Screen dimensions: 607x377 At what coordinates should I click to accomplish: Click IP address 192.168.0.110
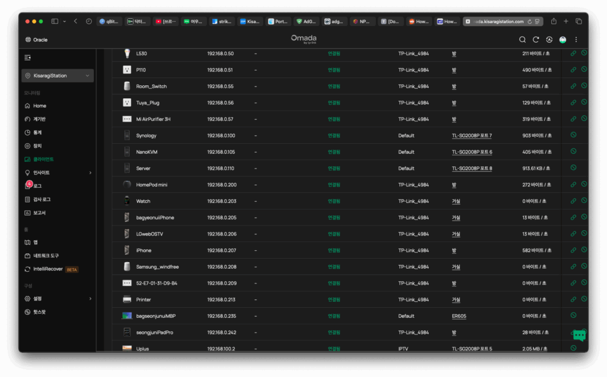[221, 169]
